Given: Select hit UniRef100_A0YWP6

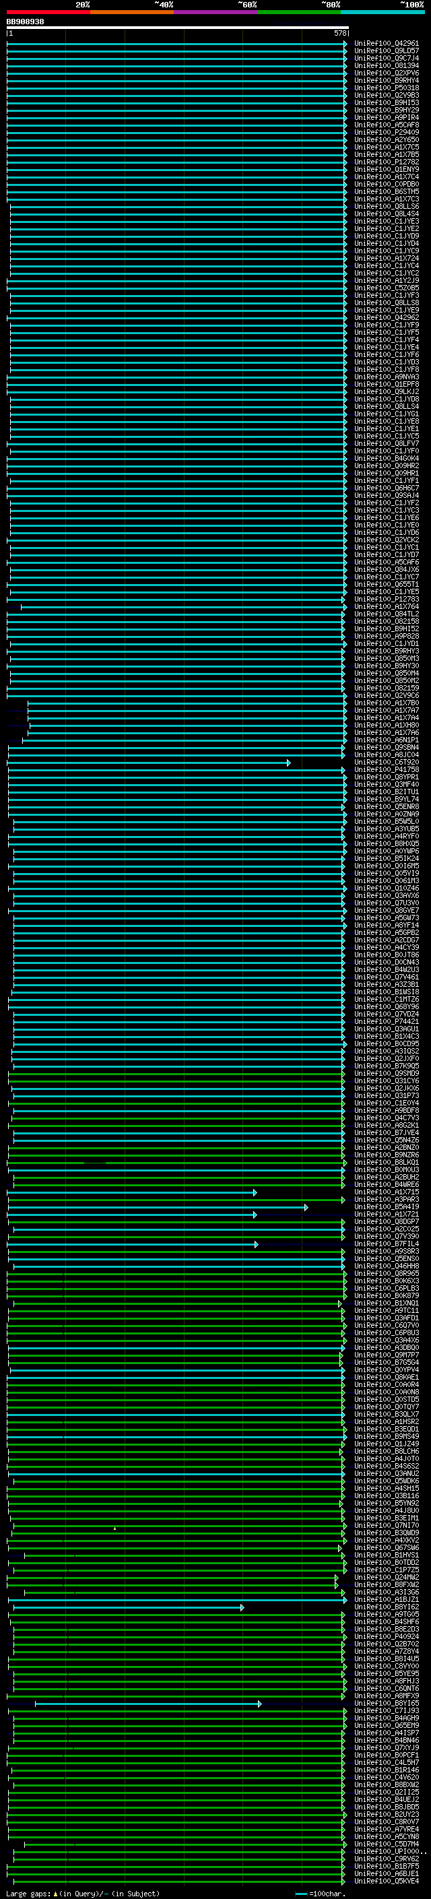Looking at the screenshot, I should coord(386,851).
